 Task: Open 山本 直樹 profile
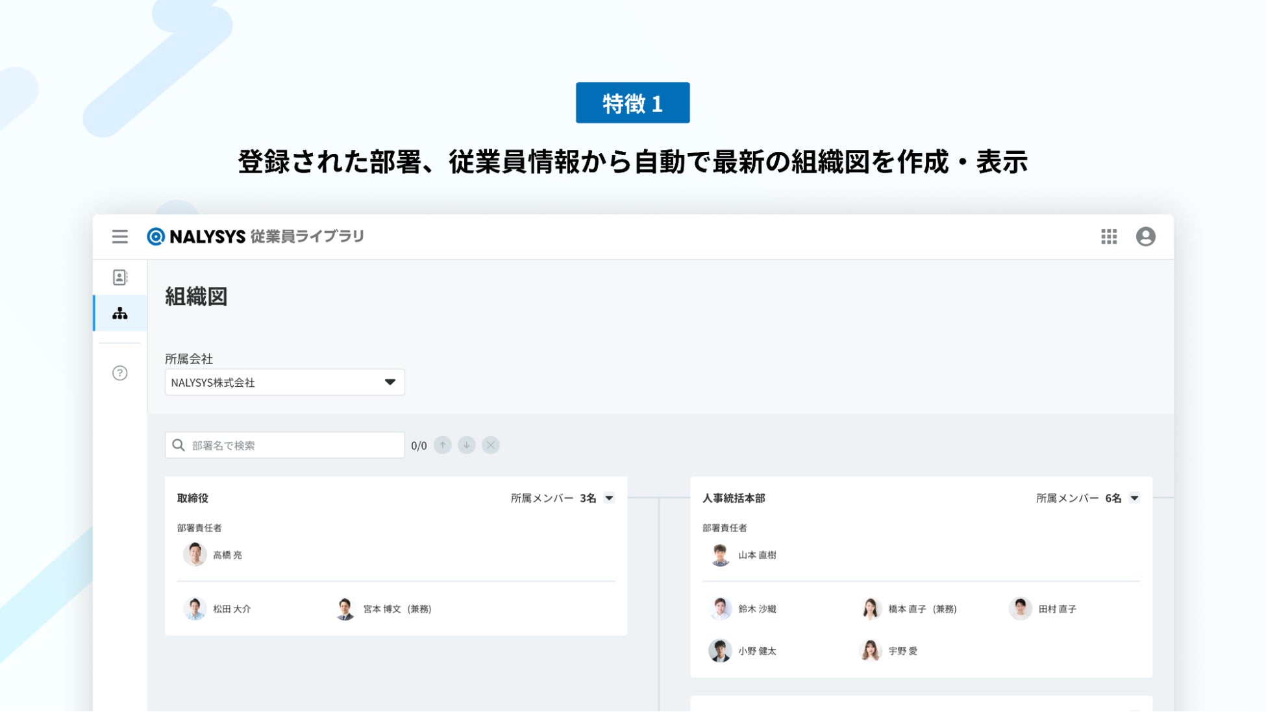coord(756,555)
